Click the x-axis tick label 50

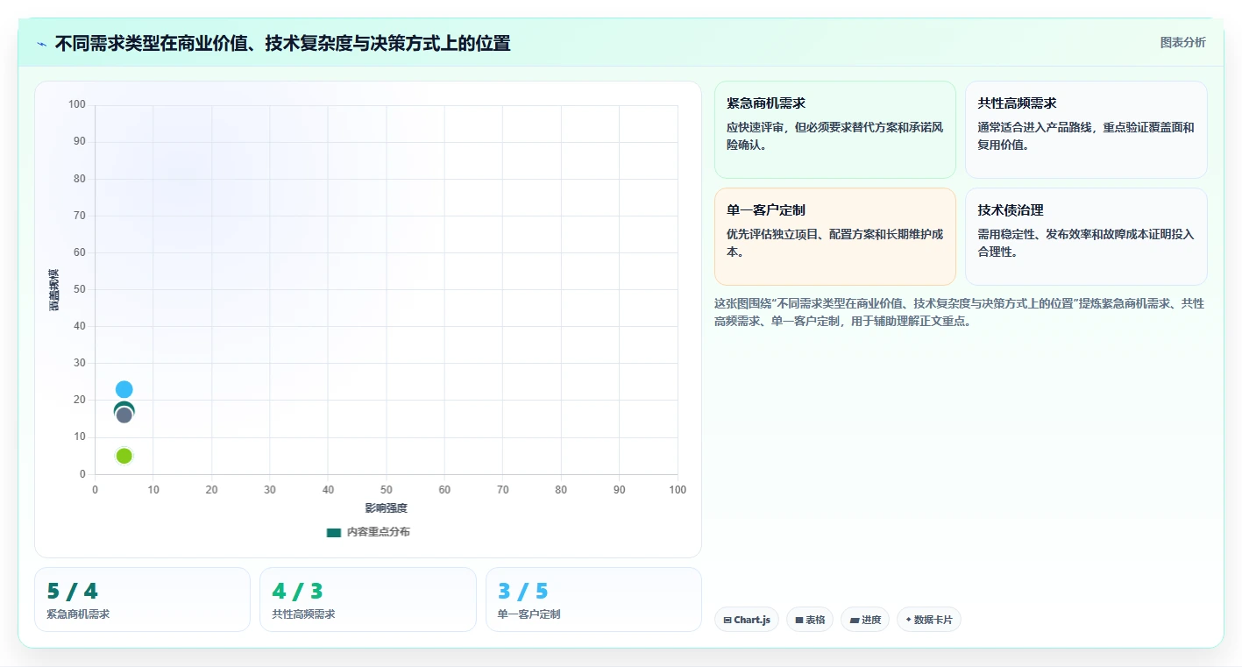[x=387, y=490]
